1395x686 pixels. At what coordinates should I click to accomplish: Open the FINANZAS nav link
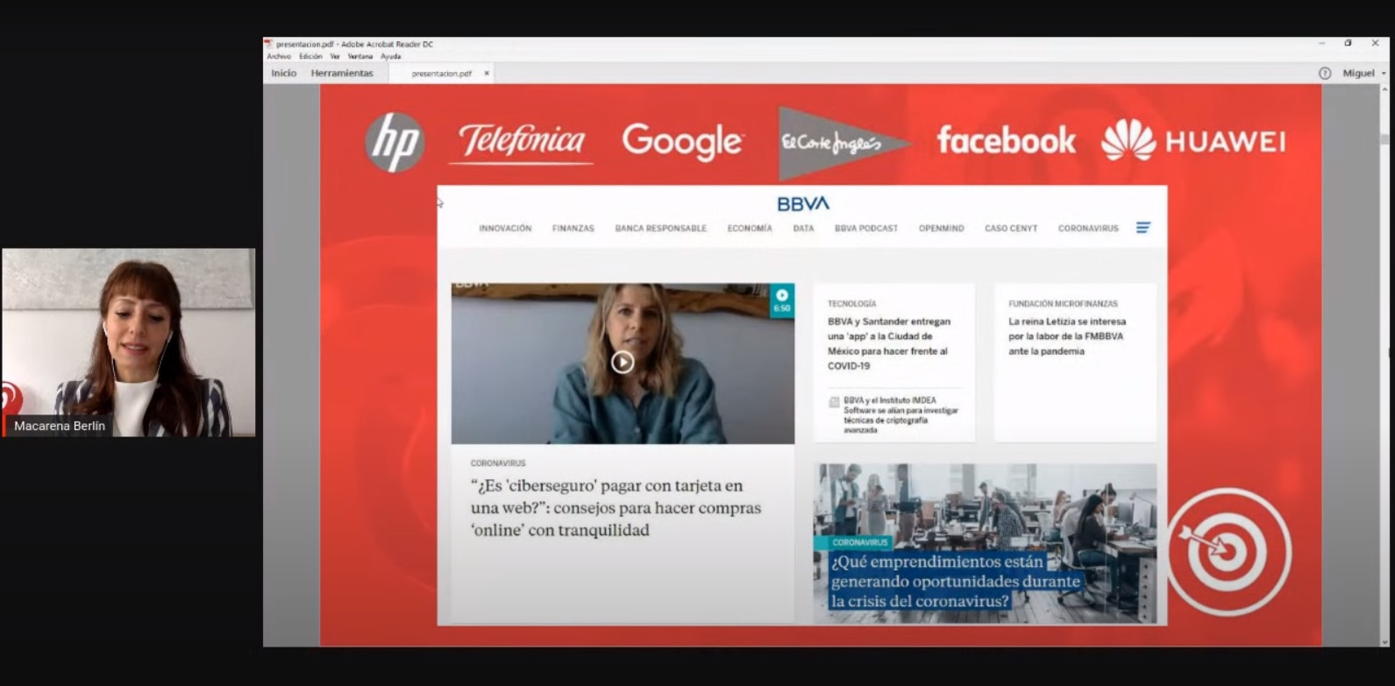tap(573, 229)
